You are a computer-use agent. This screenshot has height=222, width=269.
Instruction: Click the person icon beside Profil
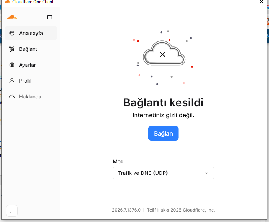point(12,81)
